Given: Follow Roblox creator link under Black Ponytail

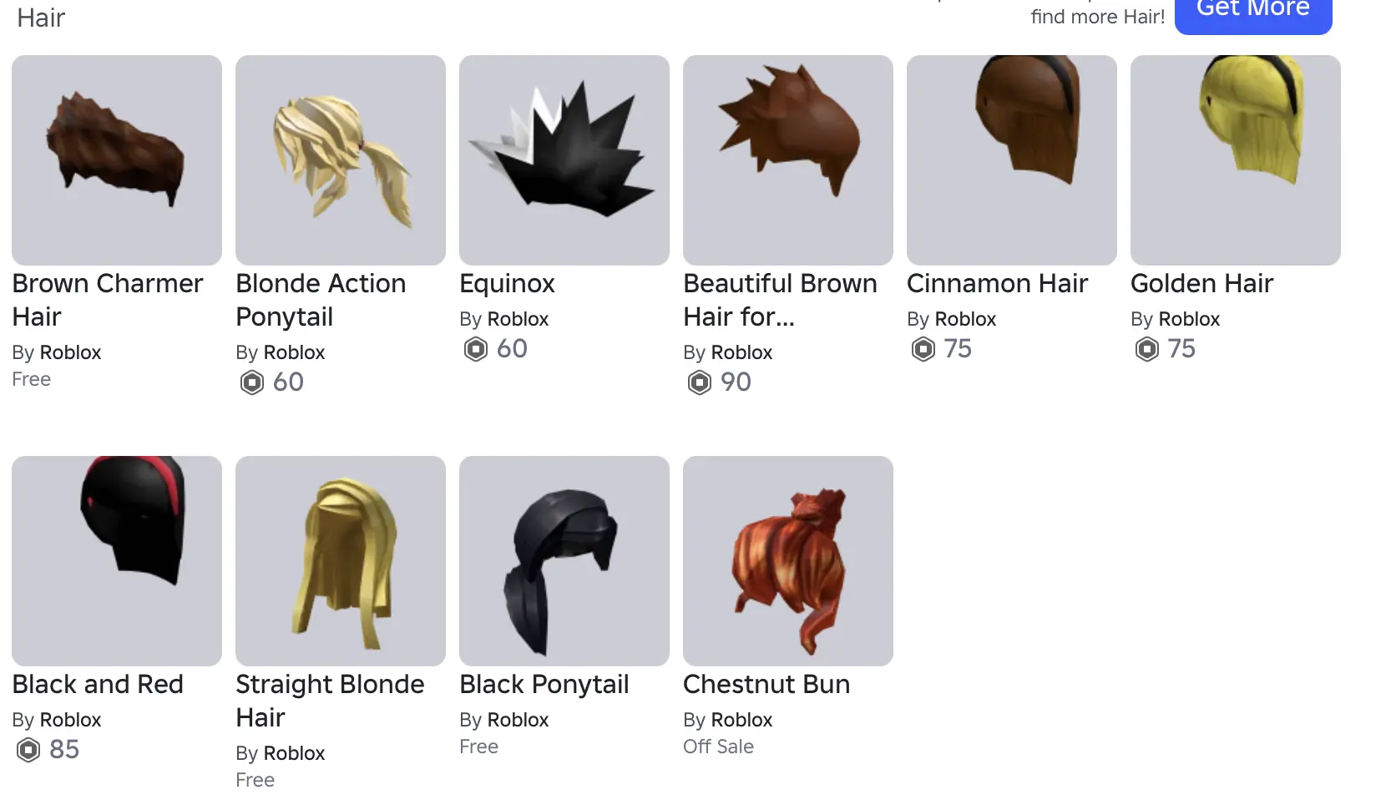Looking at the screenshot, I should (518, 720).
